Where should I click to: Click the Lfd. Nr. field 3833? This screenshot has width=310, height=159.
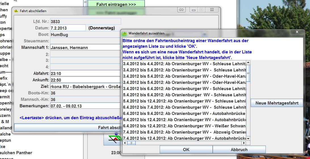pyautogui.click(x=86, y=21)
